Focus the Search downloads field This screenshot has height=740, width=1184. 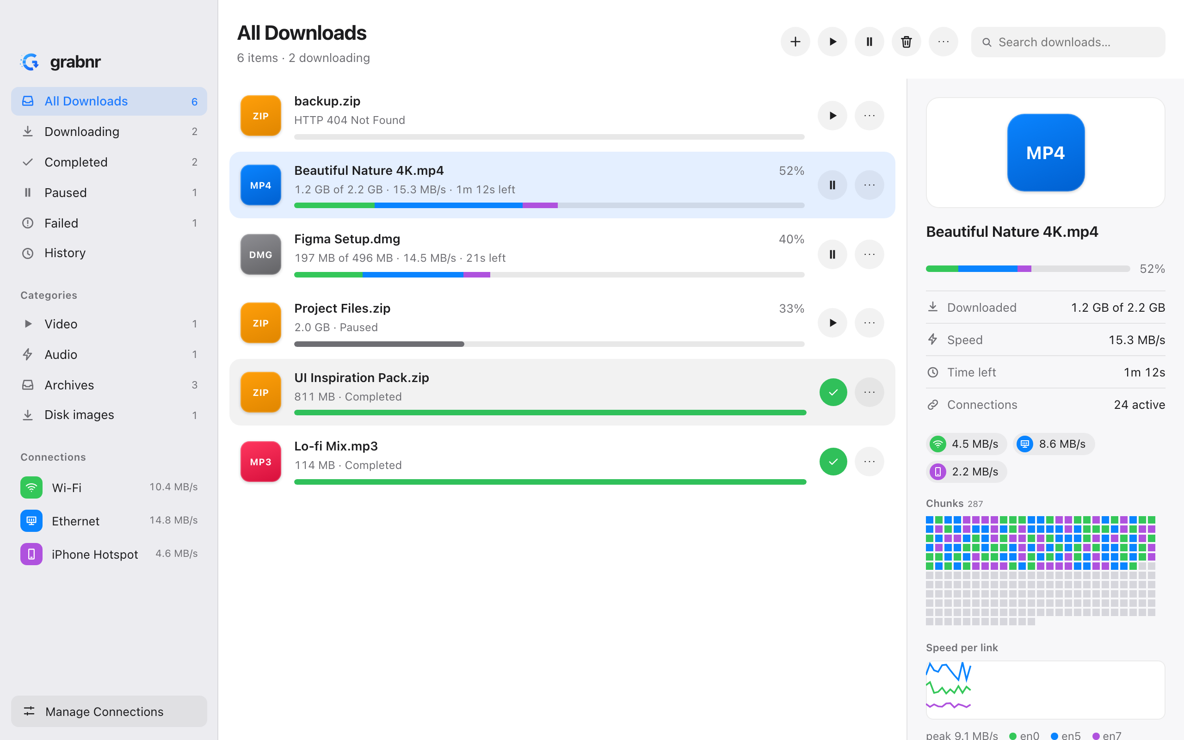[x=1068, y=42]
